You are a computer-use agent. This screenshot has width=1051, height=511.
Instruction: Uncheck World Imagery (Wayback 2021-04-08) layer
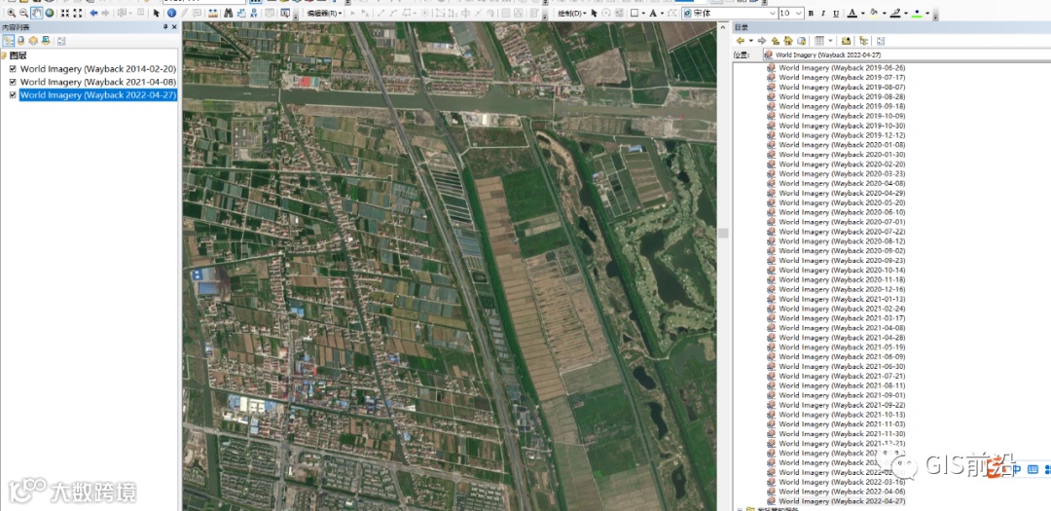[13, 82]
